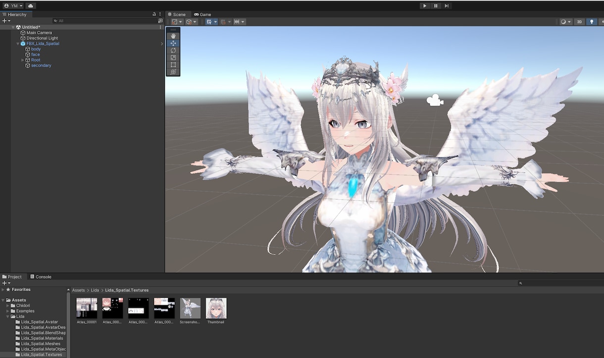This screenshot has width=604, height=358.
Task: Expand the Chidori folder
Action: (x=7, y=306)
